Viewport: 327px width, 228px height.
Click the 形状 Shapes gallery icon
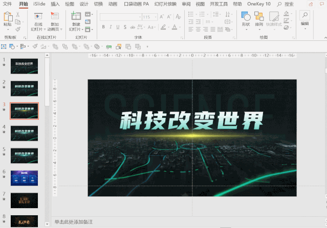pyautogui.click(x=246, y=17)
